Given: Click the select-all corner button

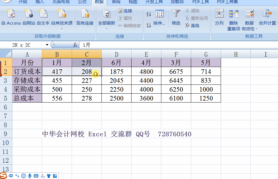Looking at the screenshot, I should tap(6, 54).
